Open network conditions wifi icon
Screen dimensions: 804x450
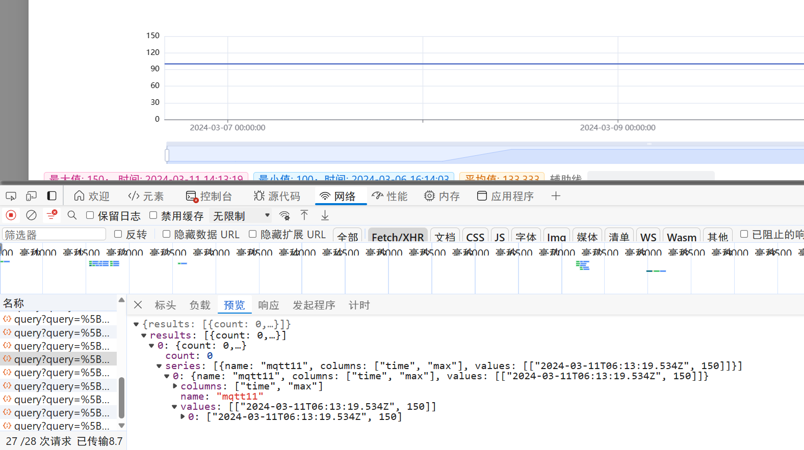(x=284, y=215)
